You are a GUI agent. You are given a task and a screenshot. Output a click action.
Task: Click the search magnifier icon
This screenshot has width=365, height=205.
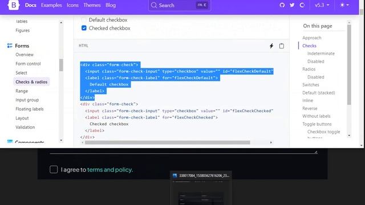coord(153,5)
